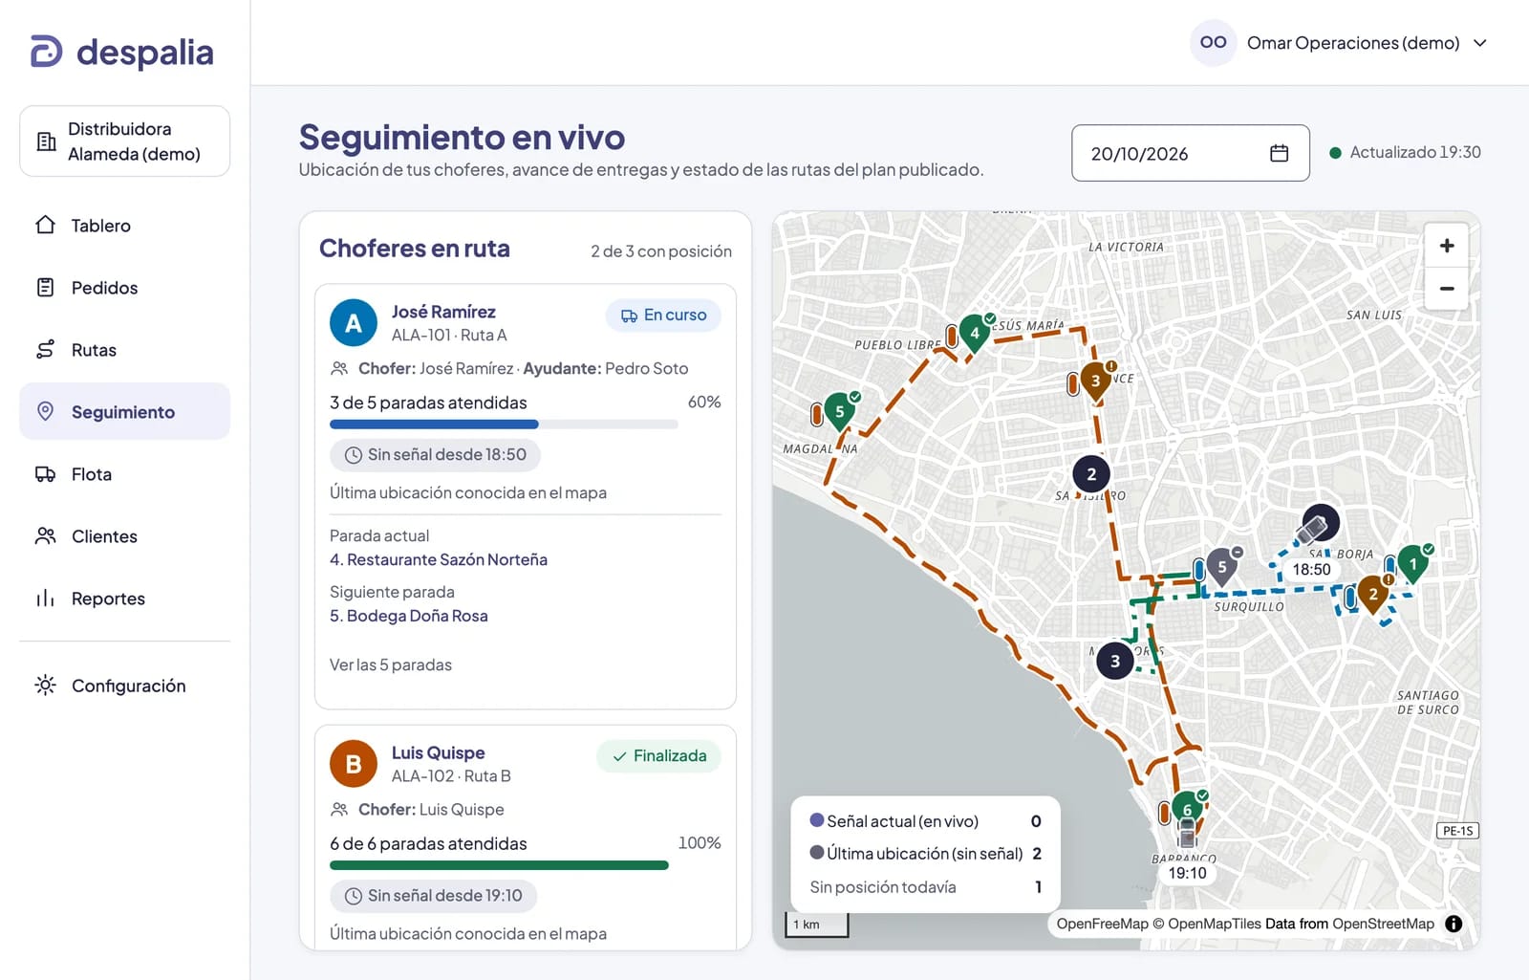Open the Tablero home icon

pos(45,226)
